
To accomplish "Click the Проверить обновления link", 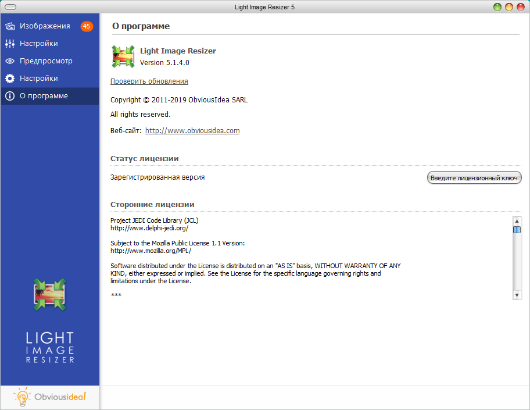I will (x=149, y=81).
